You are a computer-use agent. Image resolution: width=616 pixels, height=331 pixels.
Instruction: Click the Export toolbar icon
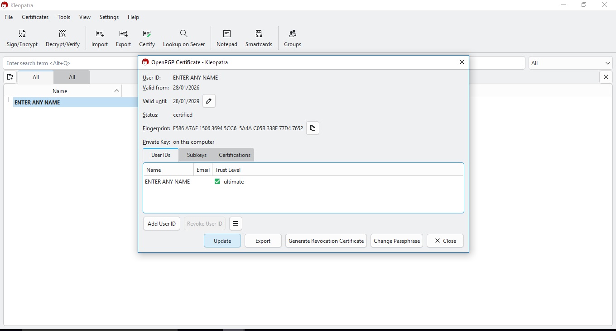pyautogui.click(x=123, y=38)
